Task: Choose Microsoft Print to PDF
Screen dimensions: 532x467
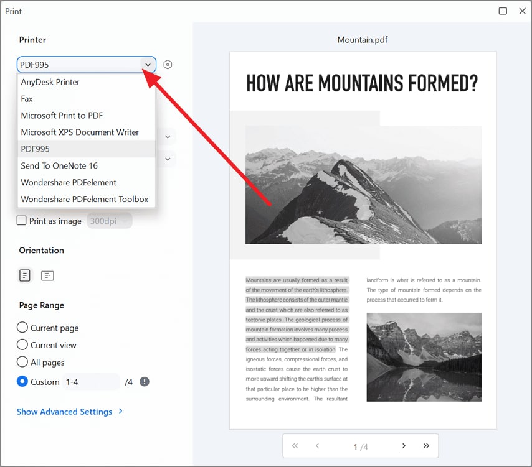Action: point(86,116)
